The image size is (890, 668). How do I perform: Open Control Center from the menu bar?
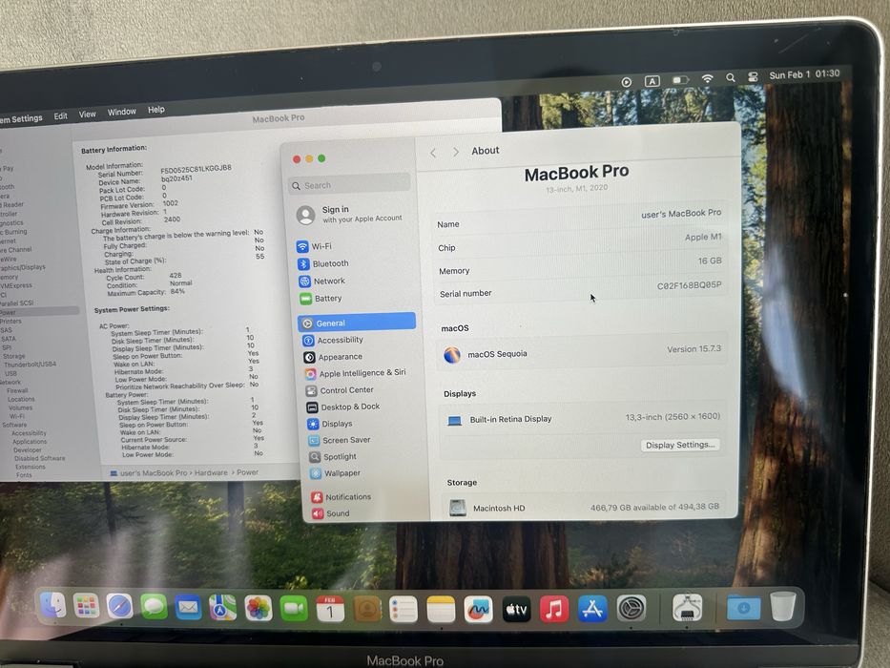tap(753, 76)
